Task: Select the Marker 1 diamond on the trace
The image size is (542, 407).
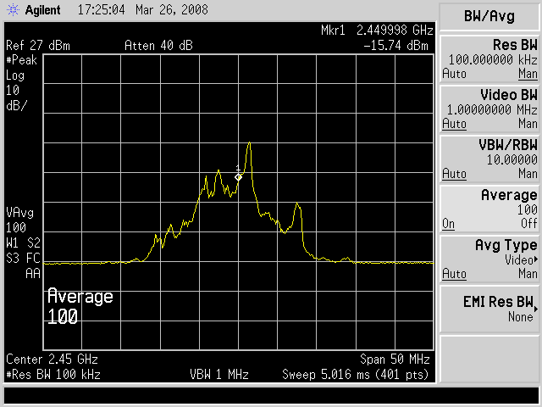Action: point(239,176)
